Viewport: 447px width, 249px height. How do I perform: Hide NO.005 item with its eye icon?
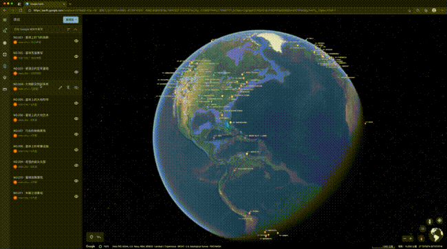click(x=76, y=103)
